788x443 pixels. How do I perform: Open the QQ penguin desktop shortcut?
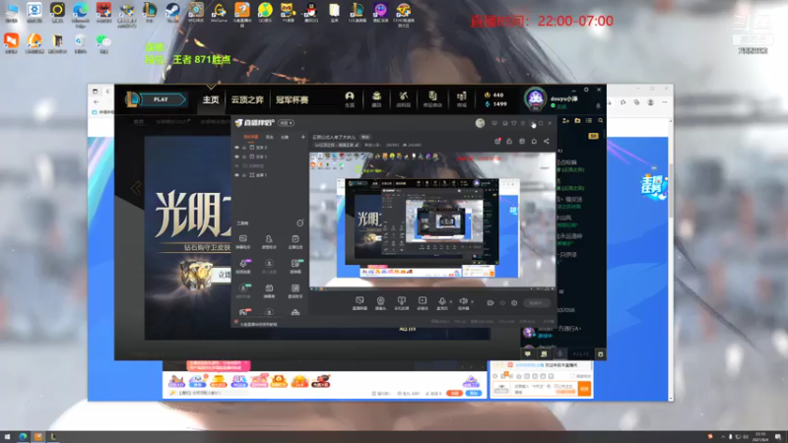(311, 12)
